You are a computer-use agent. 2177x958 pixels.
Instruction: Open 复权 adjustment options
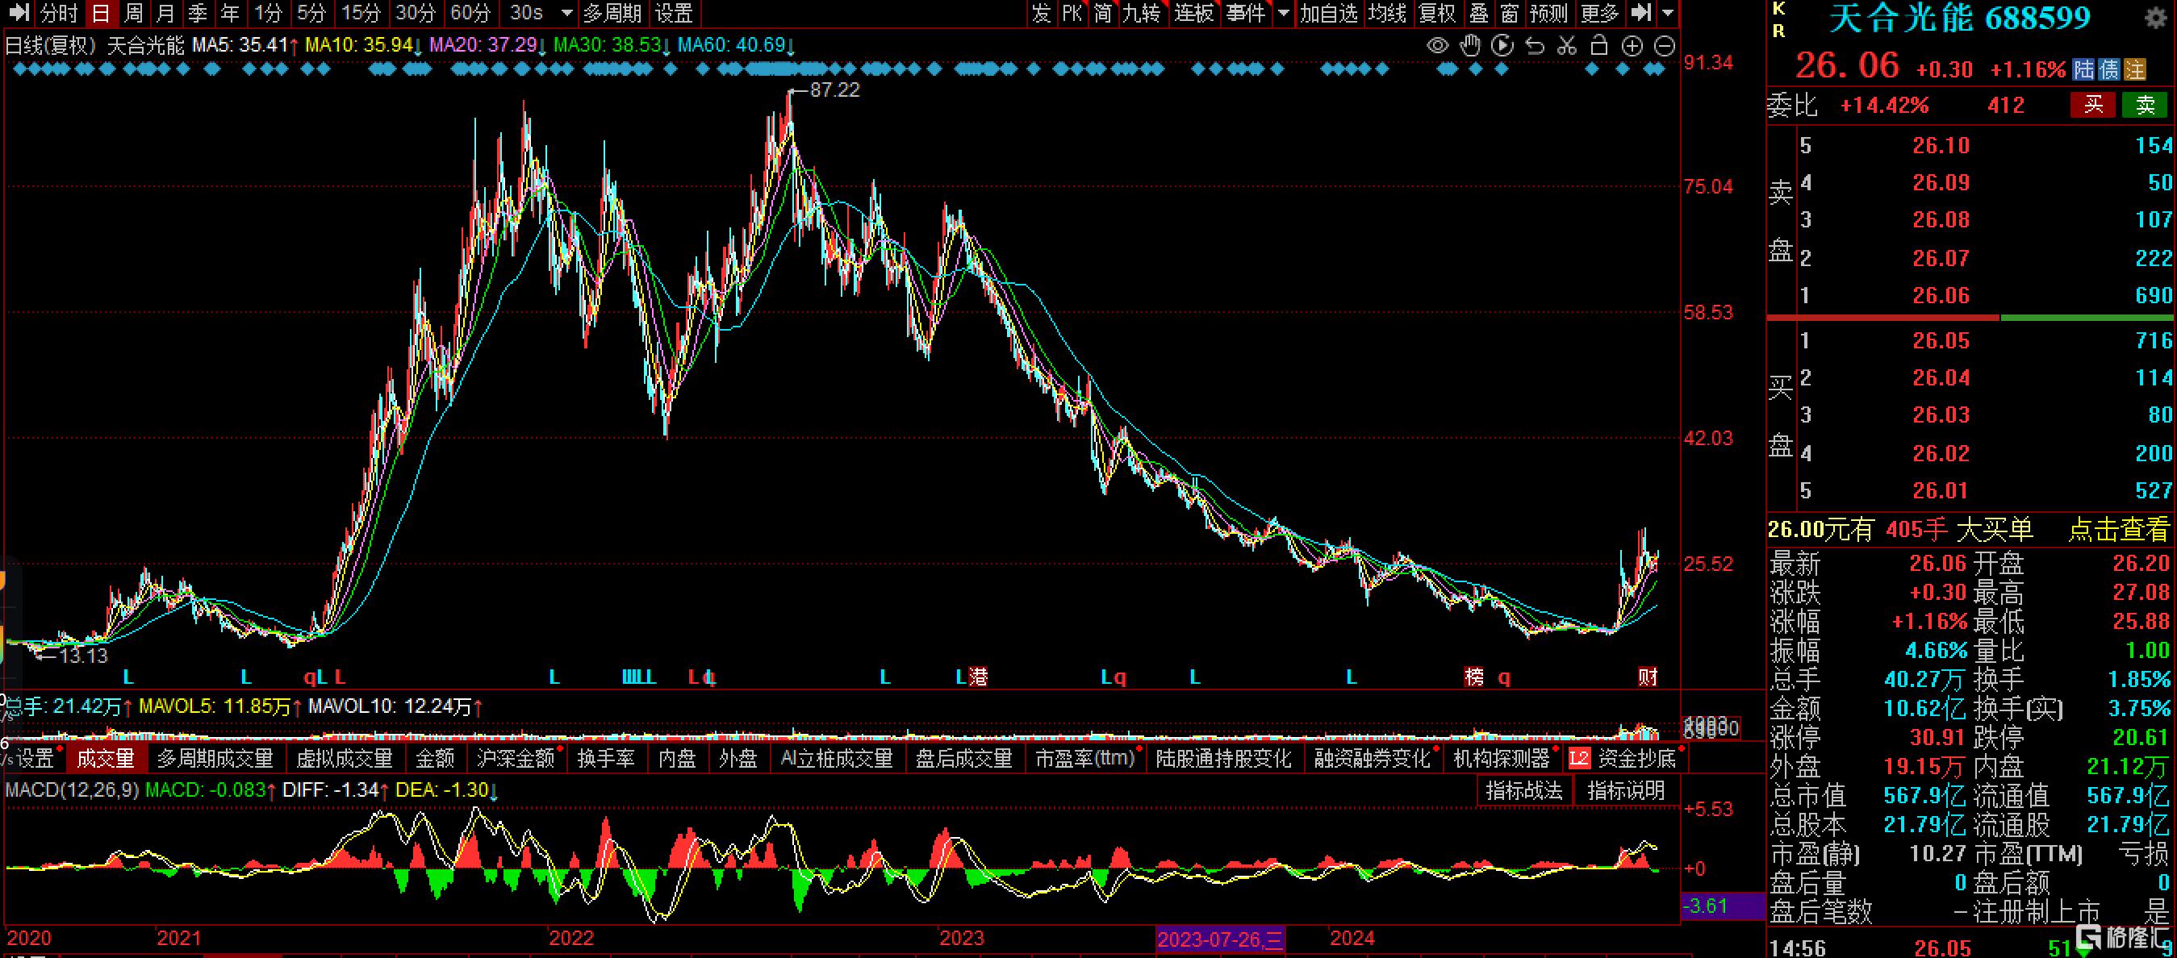point(1437,13)
